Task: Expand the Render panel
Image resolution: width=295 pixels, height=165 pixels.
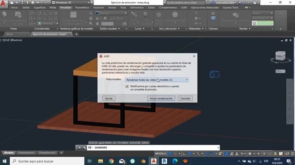Action: 245,28
